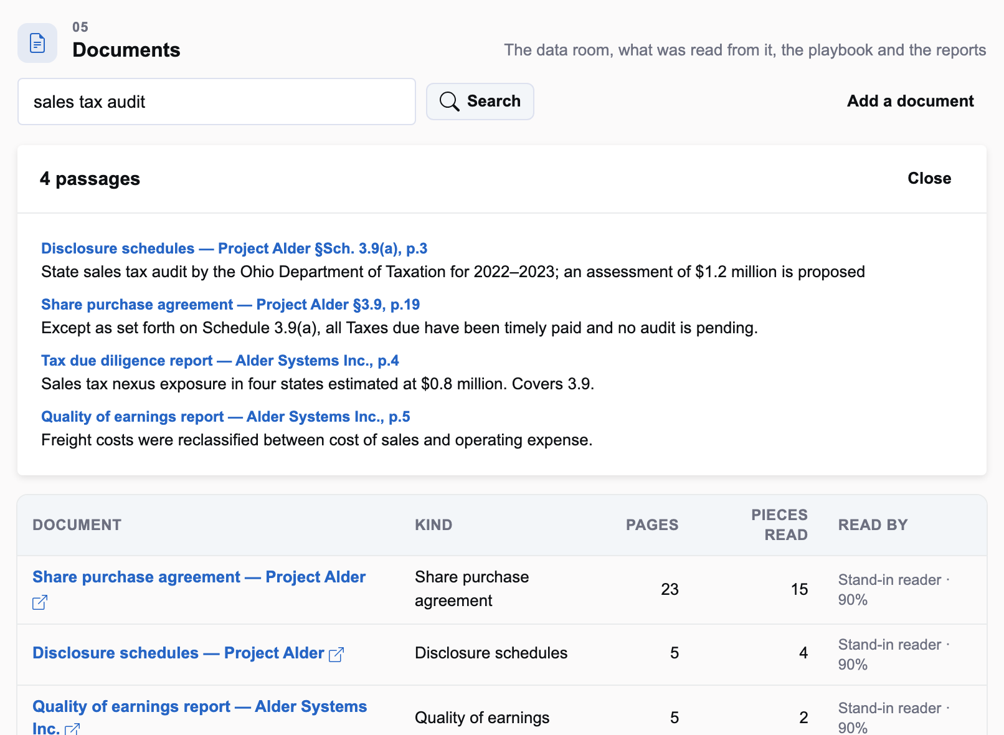Click pieces read value 2 for Quality of earnings
Screen dimensions: 1004x735
click(x=803, y=718)
